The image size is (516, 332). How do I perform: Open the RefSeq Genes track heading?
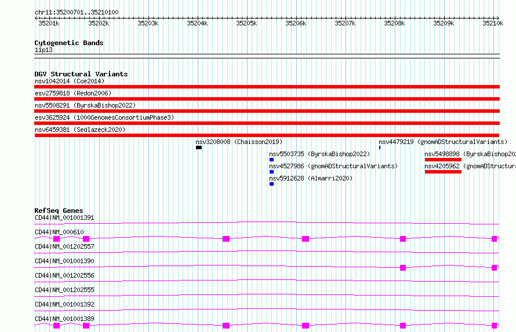pos(59,211)
